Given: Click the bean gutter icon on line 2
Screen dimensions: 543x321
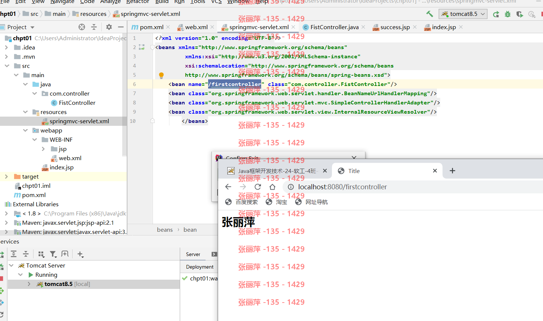Looking at the screenshot, I should 141,47.
